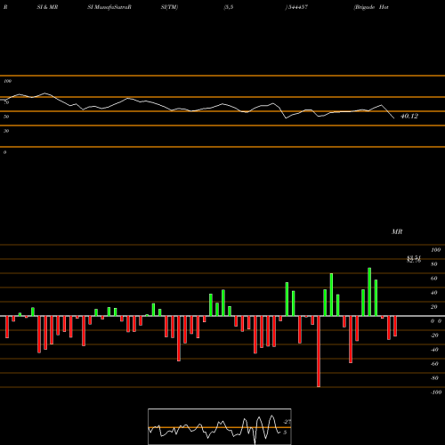Click the "MR" panel label
The image size is (445, 445).
[x=397, y=231]
